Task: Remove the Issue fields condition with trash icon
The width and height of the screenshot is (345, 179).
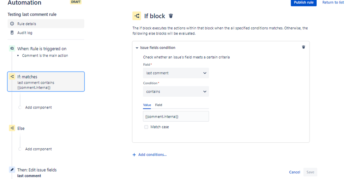Action: tap(304, 47)
